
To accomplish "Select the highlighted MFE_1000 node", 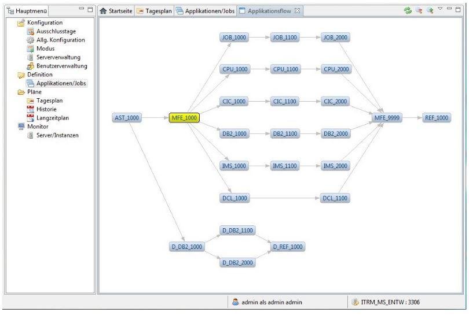I will point(184,118).
